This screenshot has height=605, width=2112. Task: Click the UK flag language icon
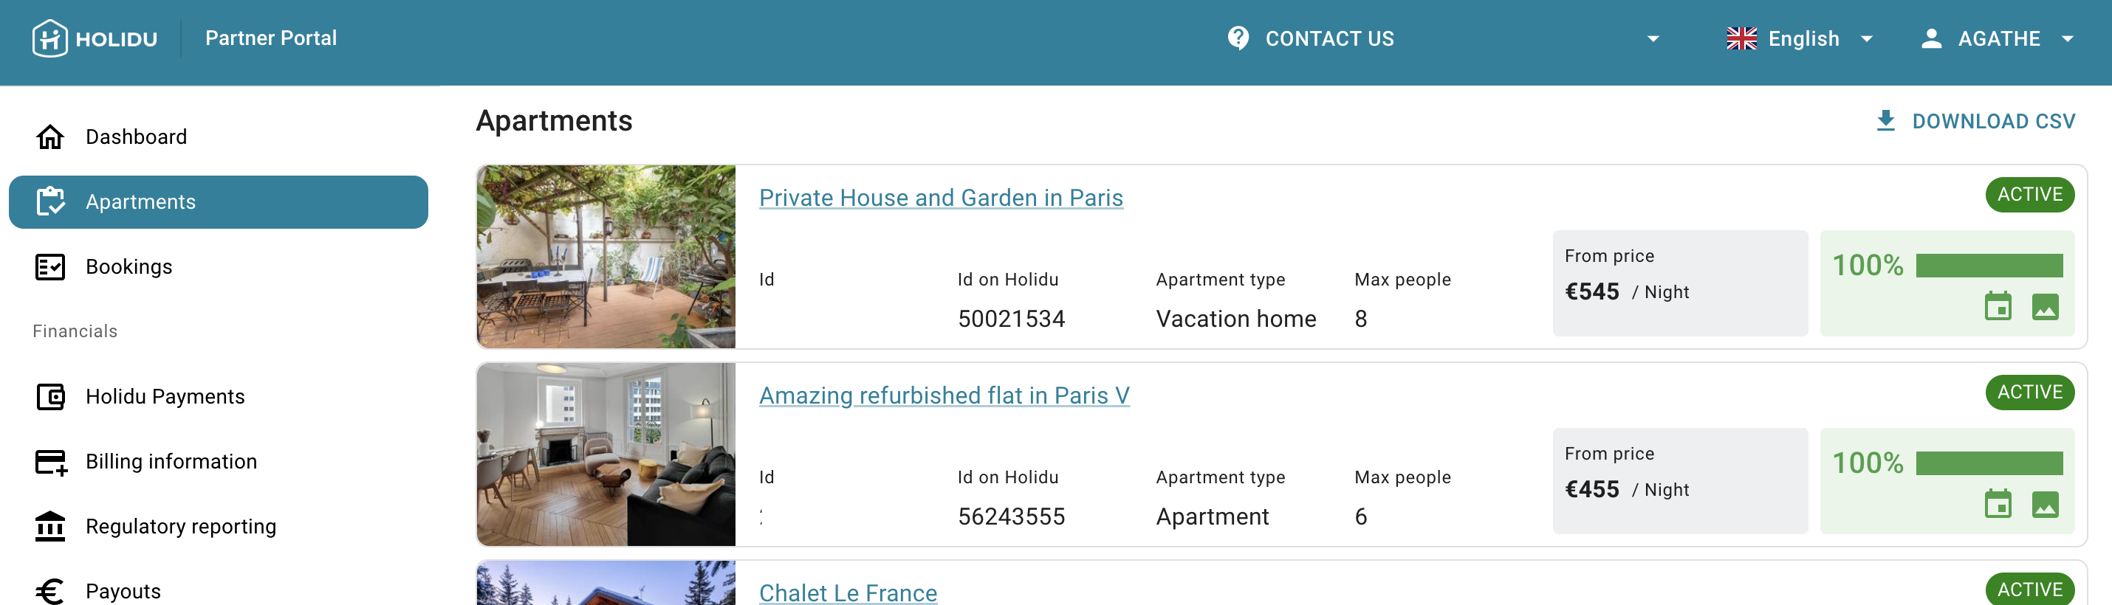point(1741,38)
